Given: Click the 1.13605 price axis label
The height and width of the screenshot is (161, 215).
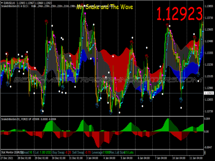Looking at the screenshot, I should click(x=209, y=29).
